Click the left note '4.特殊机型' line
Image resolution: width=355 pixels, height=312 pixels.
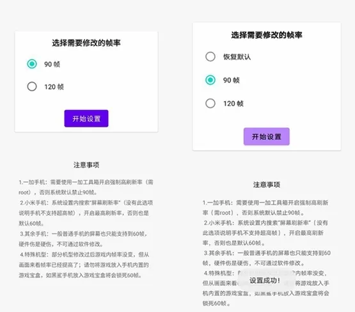click(x=84, y=254)
